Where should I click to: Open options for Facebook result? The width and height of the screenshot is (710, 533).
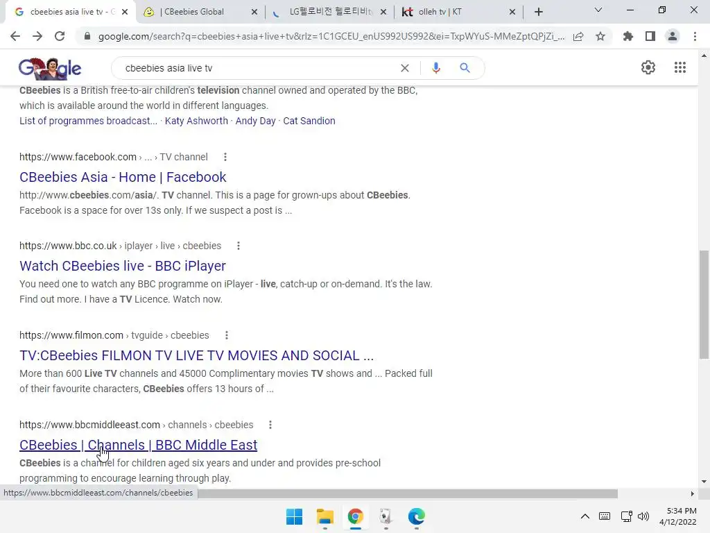pyautogui.click(x=225, y=157)
